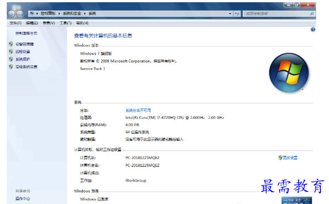Click full computer name value in 计算机全名 row
This screenshot has width=329, height=204.
tap(142, 165)
